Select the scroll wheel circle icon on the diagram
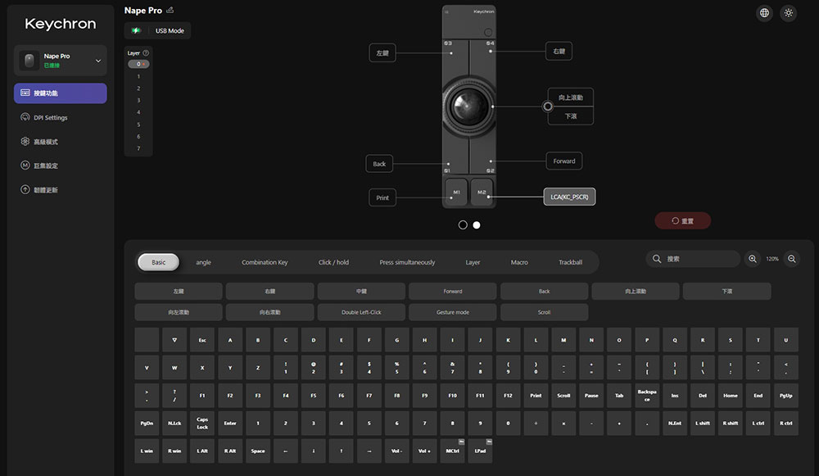 (547, 107)
